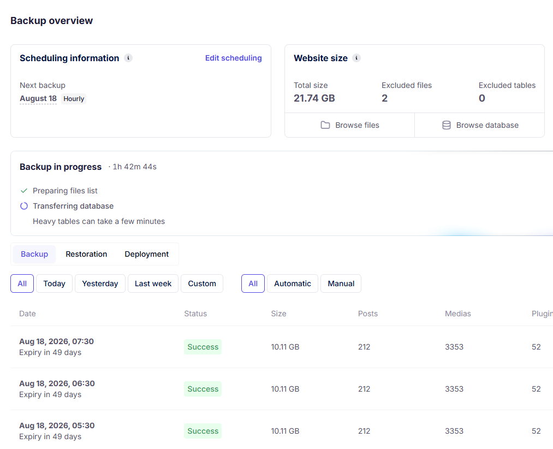553x449 pixels.
Task: Filter backups by Yesterday
Action: coord(100,283)
